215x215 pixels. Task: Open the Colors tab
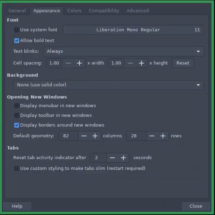pyautogui.click(x=74, y=11)
